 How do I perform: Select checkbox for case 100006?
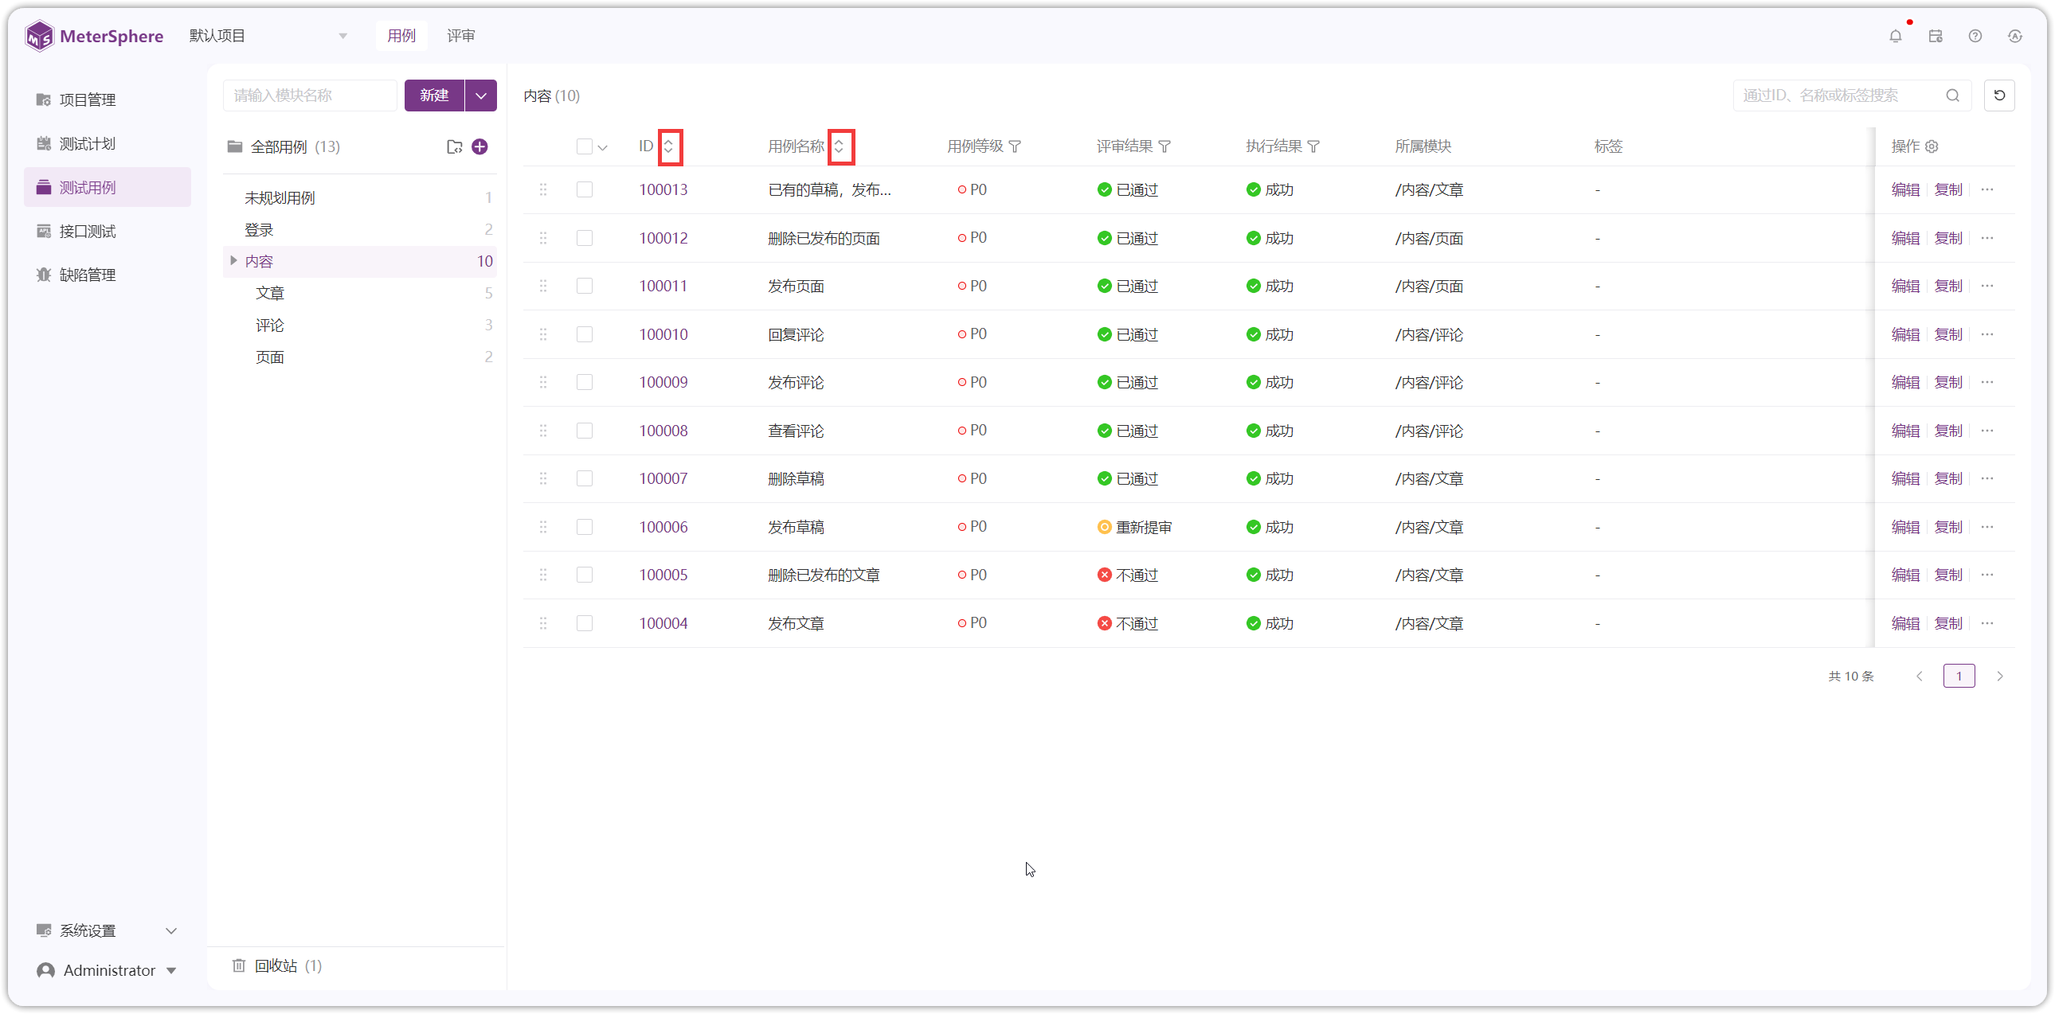click(x=585, y=527)
